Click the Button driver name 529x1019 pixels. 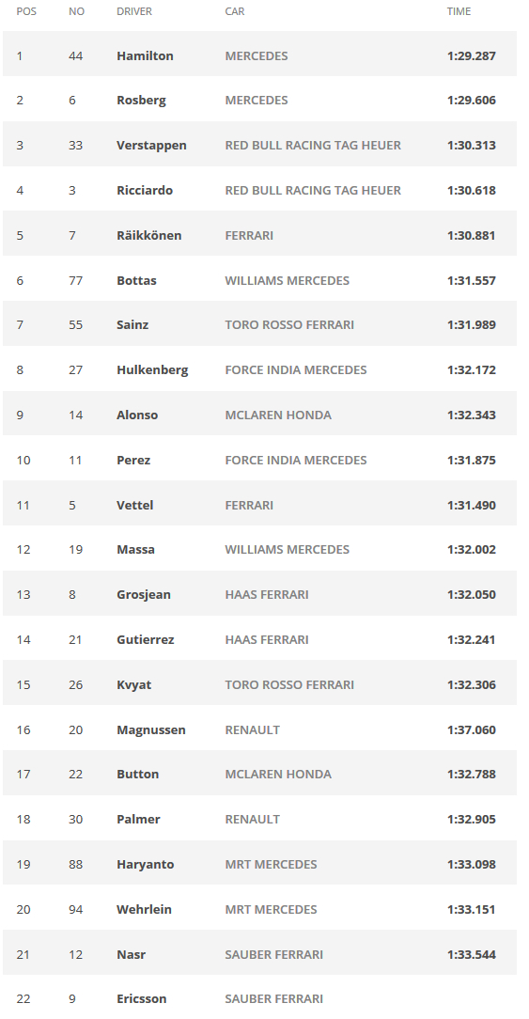point(137,774)
